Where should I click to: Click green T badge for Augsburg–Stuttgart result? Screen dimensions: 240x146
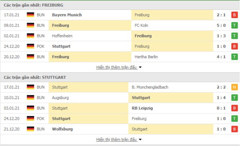click(x=234, y=98)
